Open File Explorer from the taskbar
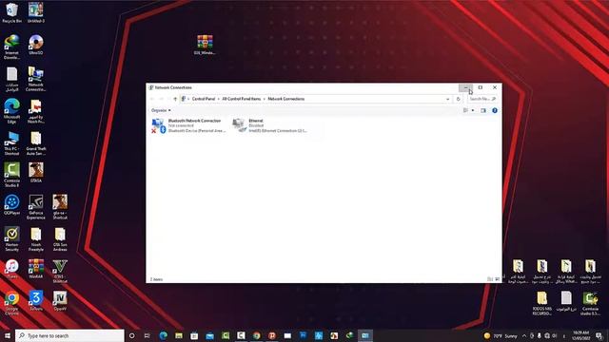Viewport: 609px width, 342px height. click(179, 335)
